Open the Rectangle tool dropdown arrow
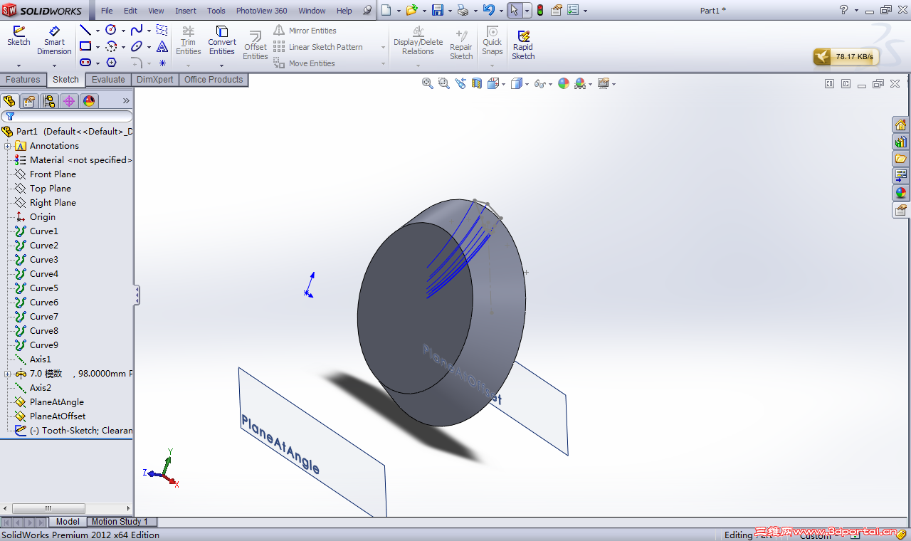Image resolution: width=911 pixels, height=541 pixels. click(98, 47)
